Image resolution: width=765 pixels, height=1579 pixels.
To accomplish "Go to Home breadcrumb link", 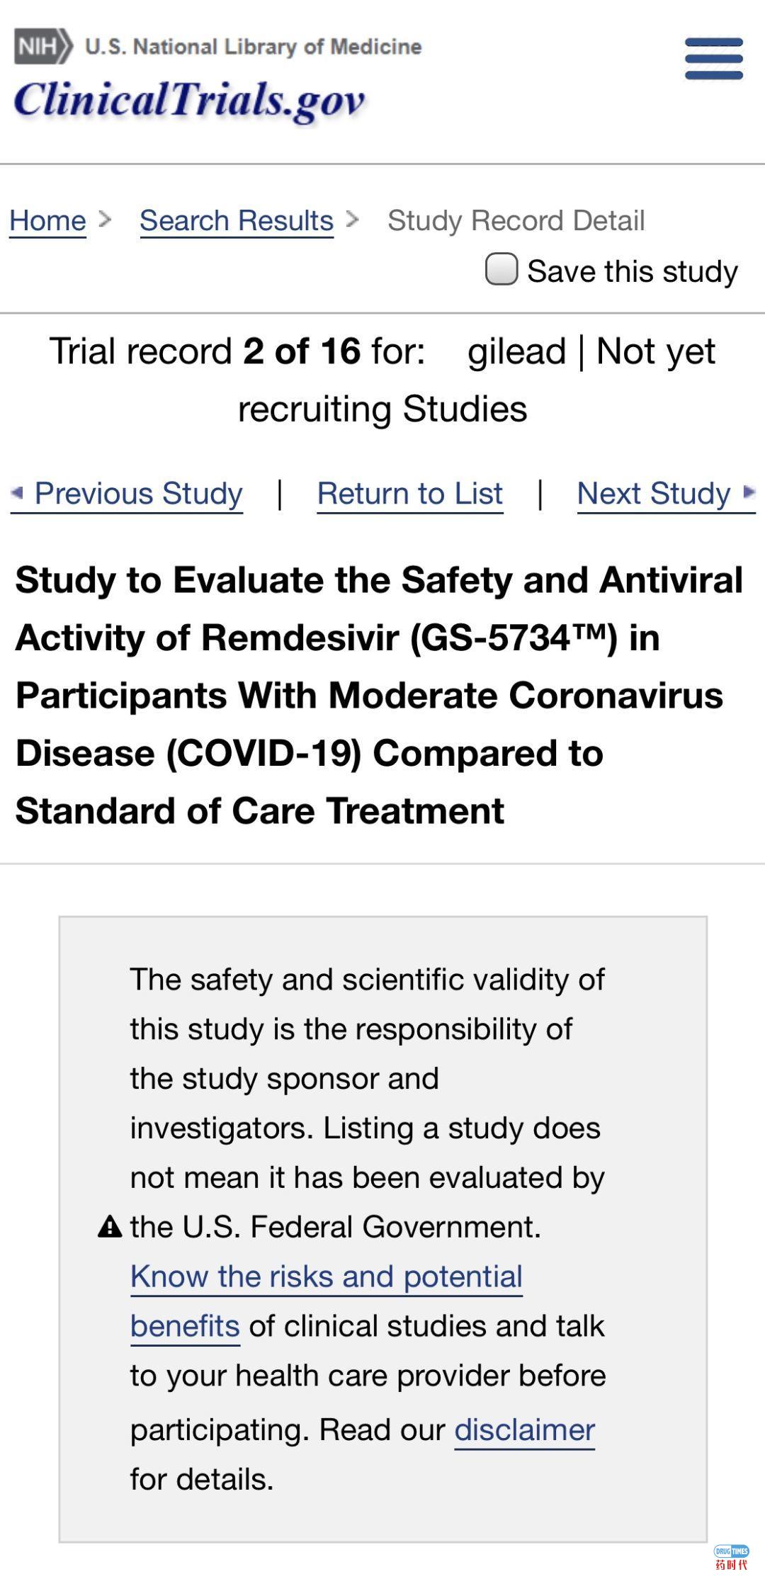I will [47, 220].
